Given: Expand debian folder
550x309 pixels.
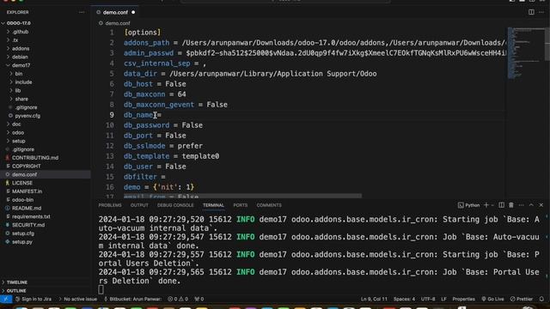Looking at the screenshot, I should [20, 57].
